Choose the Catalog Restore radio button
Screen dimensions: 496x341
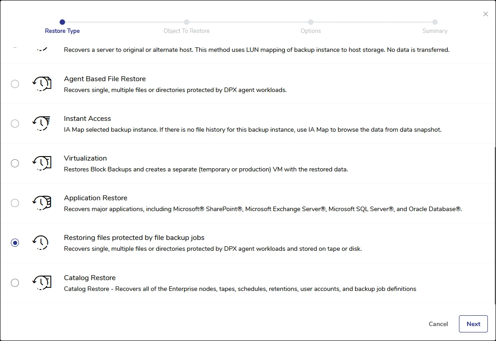tap(15, 283)
